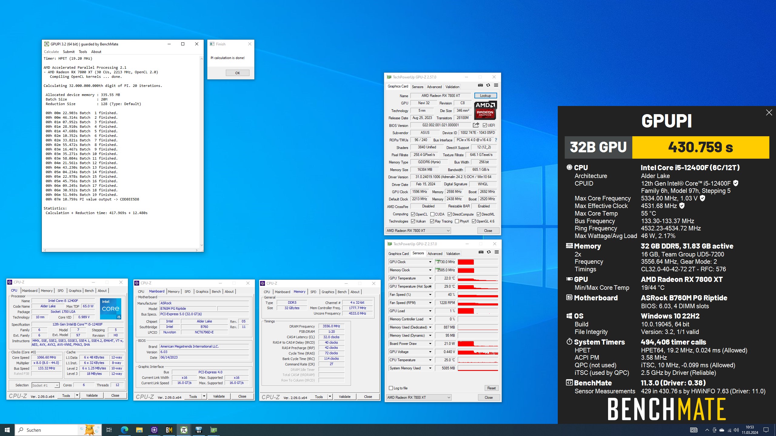776x436 pixels.
Task: Open the GPU Temperature sensor dropdown
Action: 430,278
